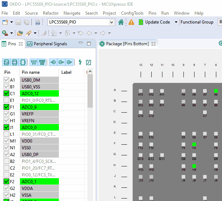The height and width of the screenshot is (201, 222).
Task: Click the Save disk icon
Action: [19, 22]
